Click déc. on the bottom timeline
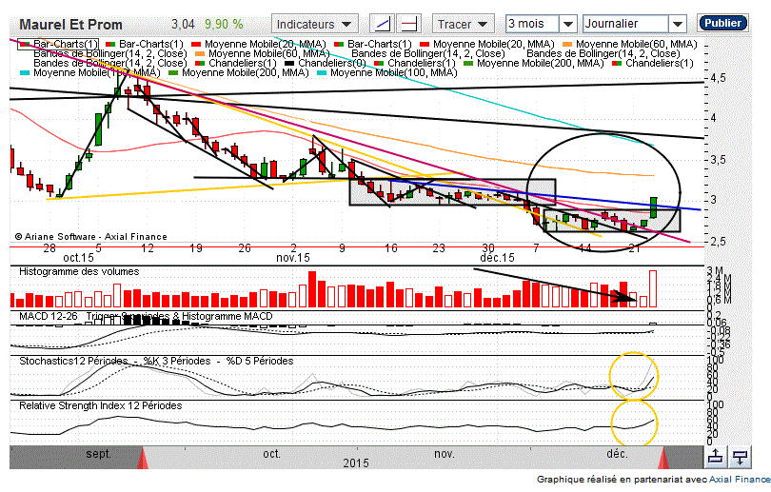Screen dimensions: 771x492 [617, 454]
